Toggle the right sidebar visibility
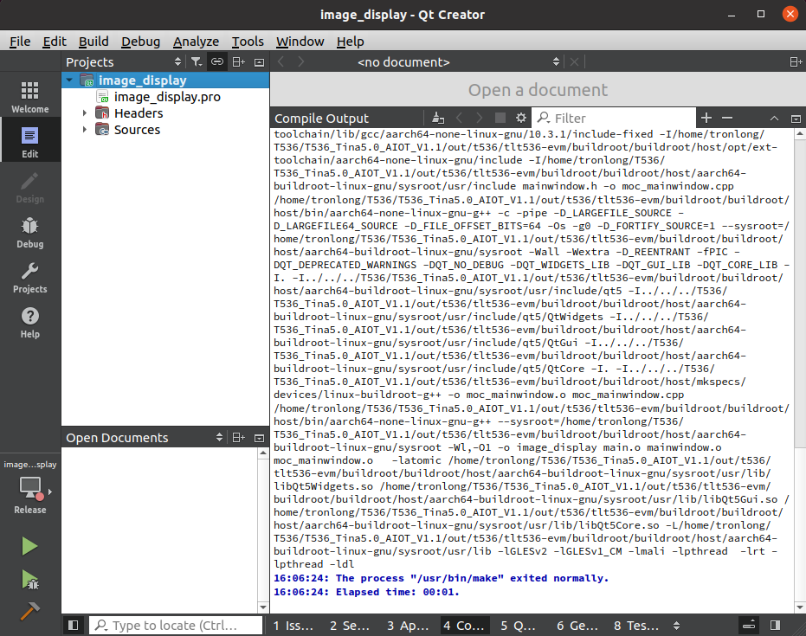The width and height of the screenshot is (806, 636). click(775, 626)
